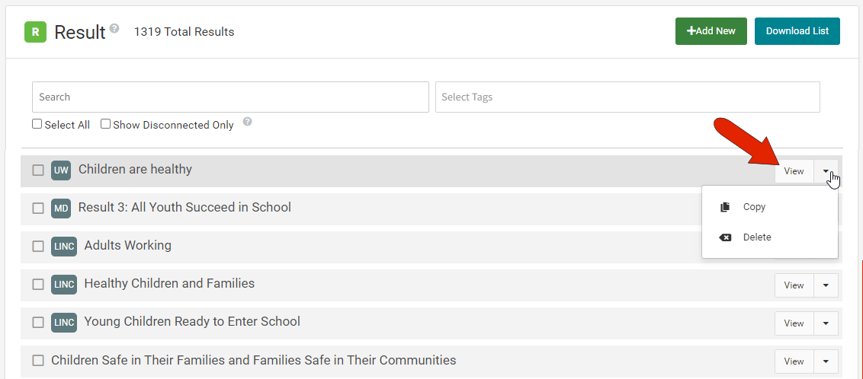Focus the Search input field
The image size is (863, 379).
tap(230, 97)
